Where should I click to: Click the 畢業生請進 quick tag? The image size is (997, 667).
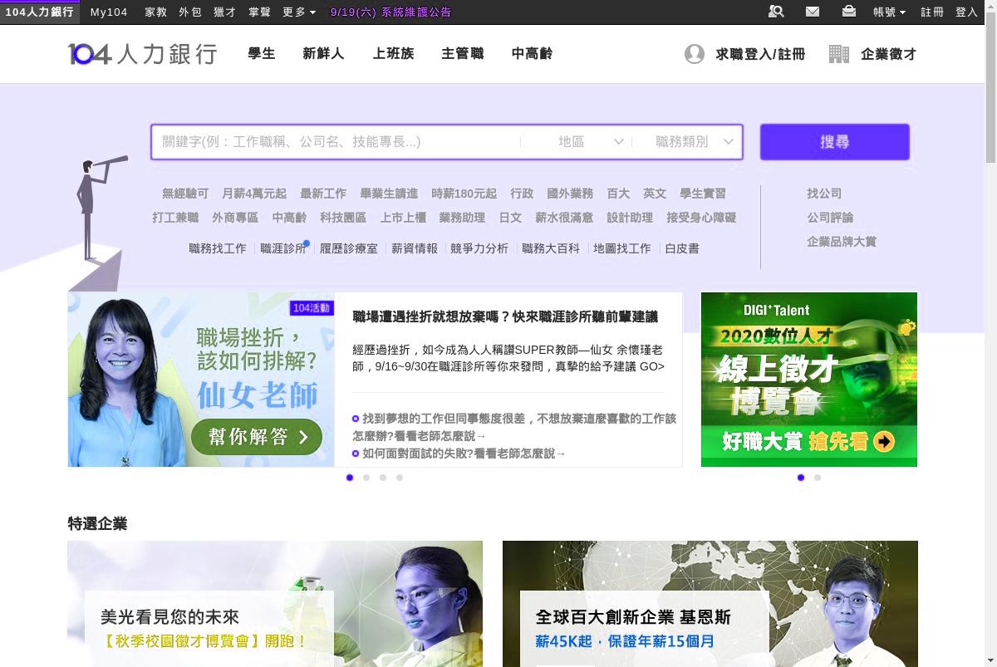click(x=389, y=194)
